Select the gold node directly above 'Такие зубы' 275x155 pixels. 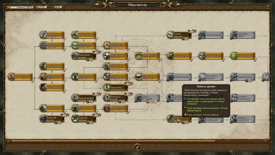[116, 77]
